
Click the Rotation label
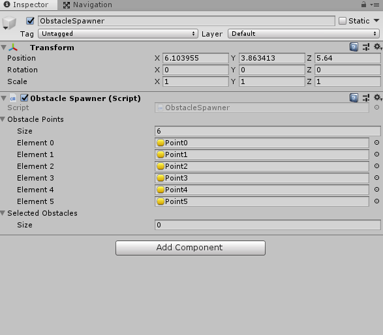tap(22, 70)
